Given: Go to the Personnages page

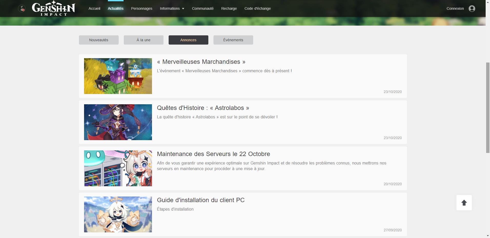Looking at the screenshot, I should coord(141,8).
